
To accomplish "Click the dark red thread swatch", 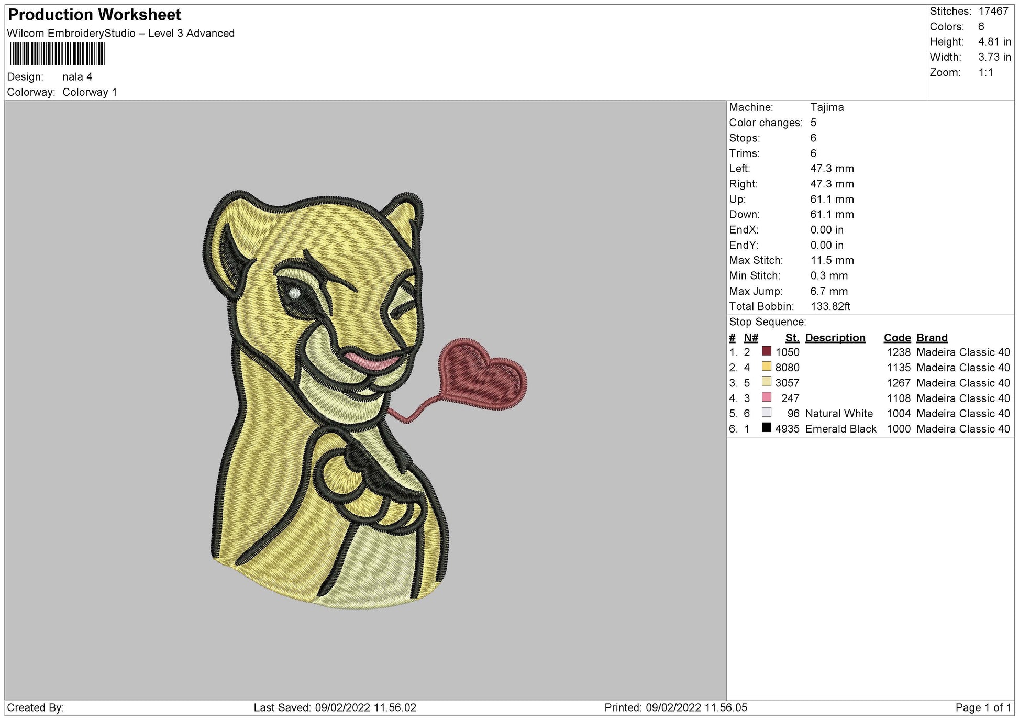I will point(767,351).
